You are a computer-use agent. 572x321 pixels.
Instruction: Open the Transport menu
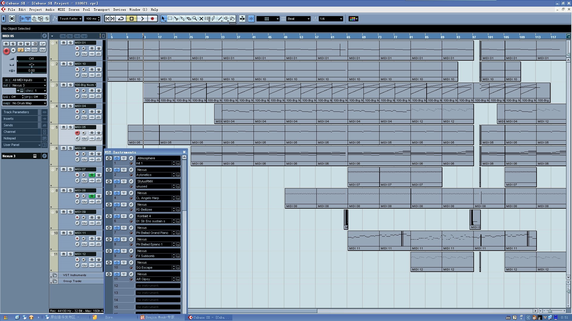[x=102, y=10]
